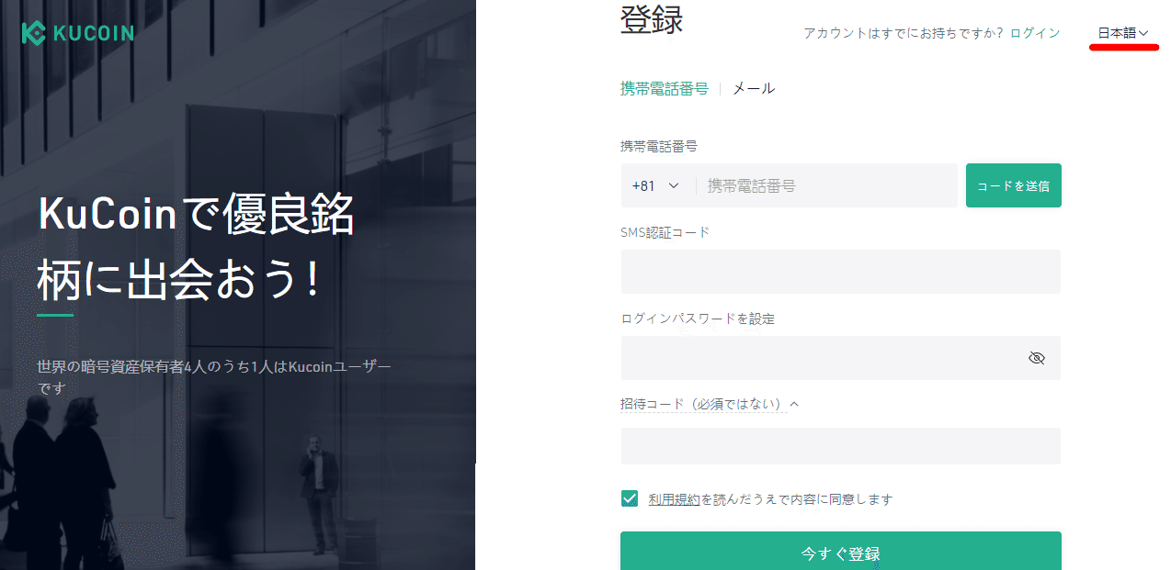
Task: Click the green checkmark agreement box
Action: tap(629, 497)
